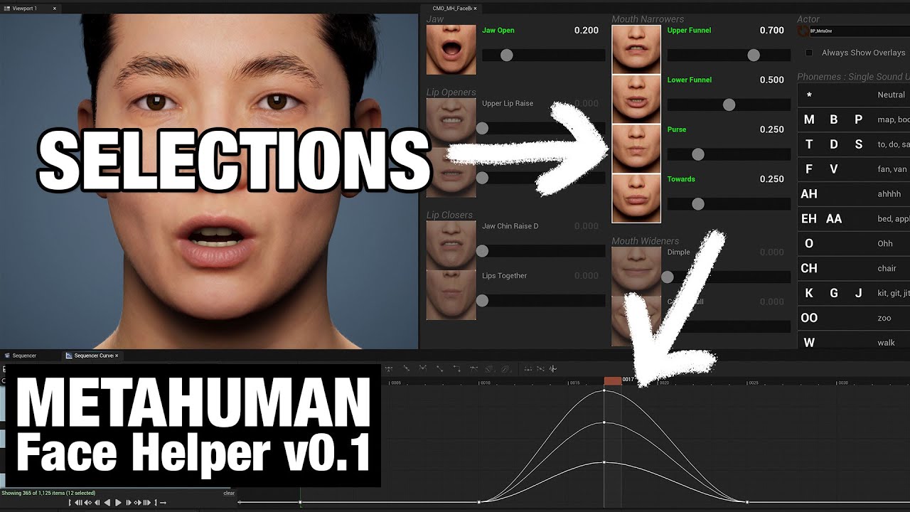Select the cubic auto tangent icon in curve toolbar

[x=389, y=369]
